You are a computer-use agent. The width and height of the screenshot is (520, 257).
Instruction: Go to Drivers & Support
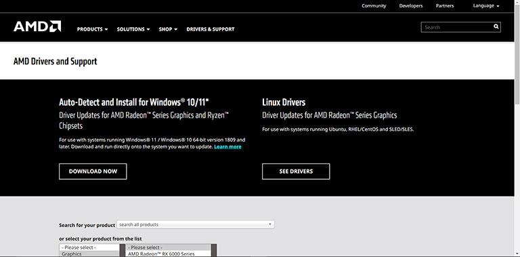211,29
